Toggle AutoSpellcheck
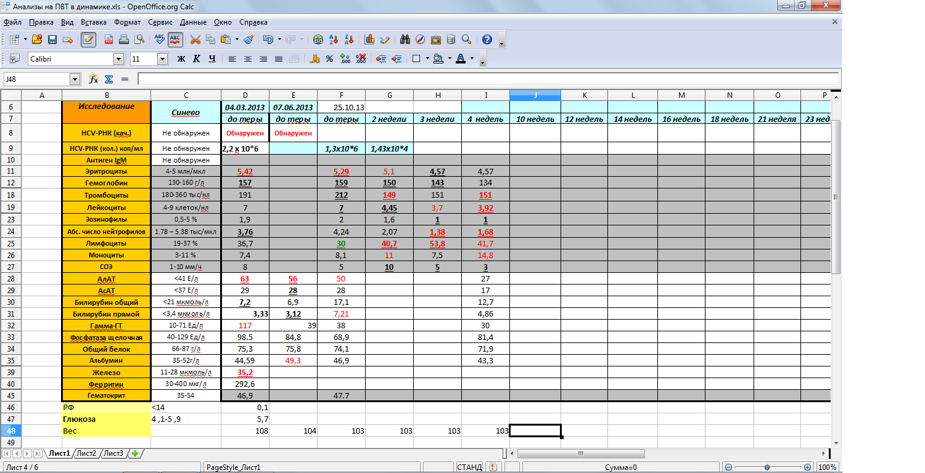 point(175,39)
